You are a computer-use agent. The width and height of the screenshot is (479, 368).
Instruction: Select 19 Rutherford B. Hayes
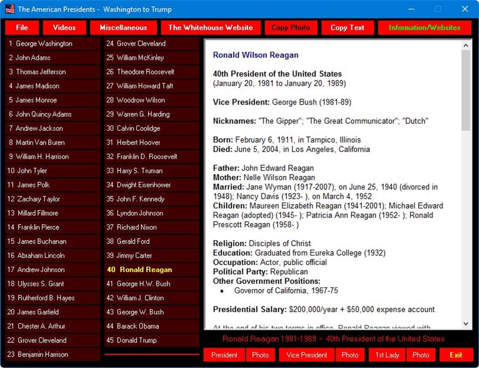point(53,298)
